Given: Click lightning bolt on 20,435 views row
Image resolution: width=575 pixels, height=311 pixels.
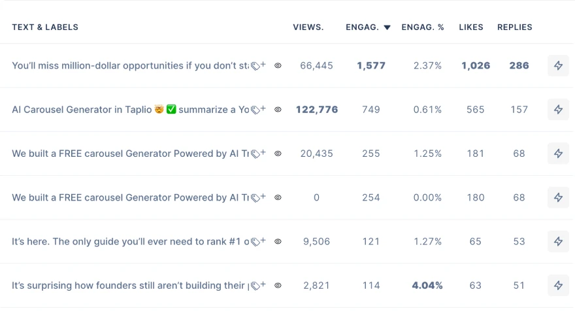Looking at the screenshot, I should pos(558,154).
